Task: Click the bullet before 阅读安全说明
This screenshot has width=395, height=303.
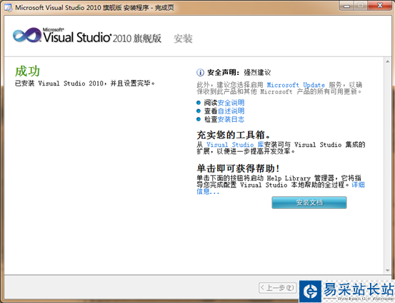Action: pos(199,103)
